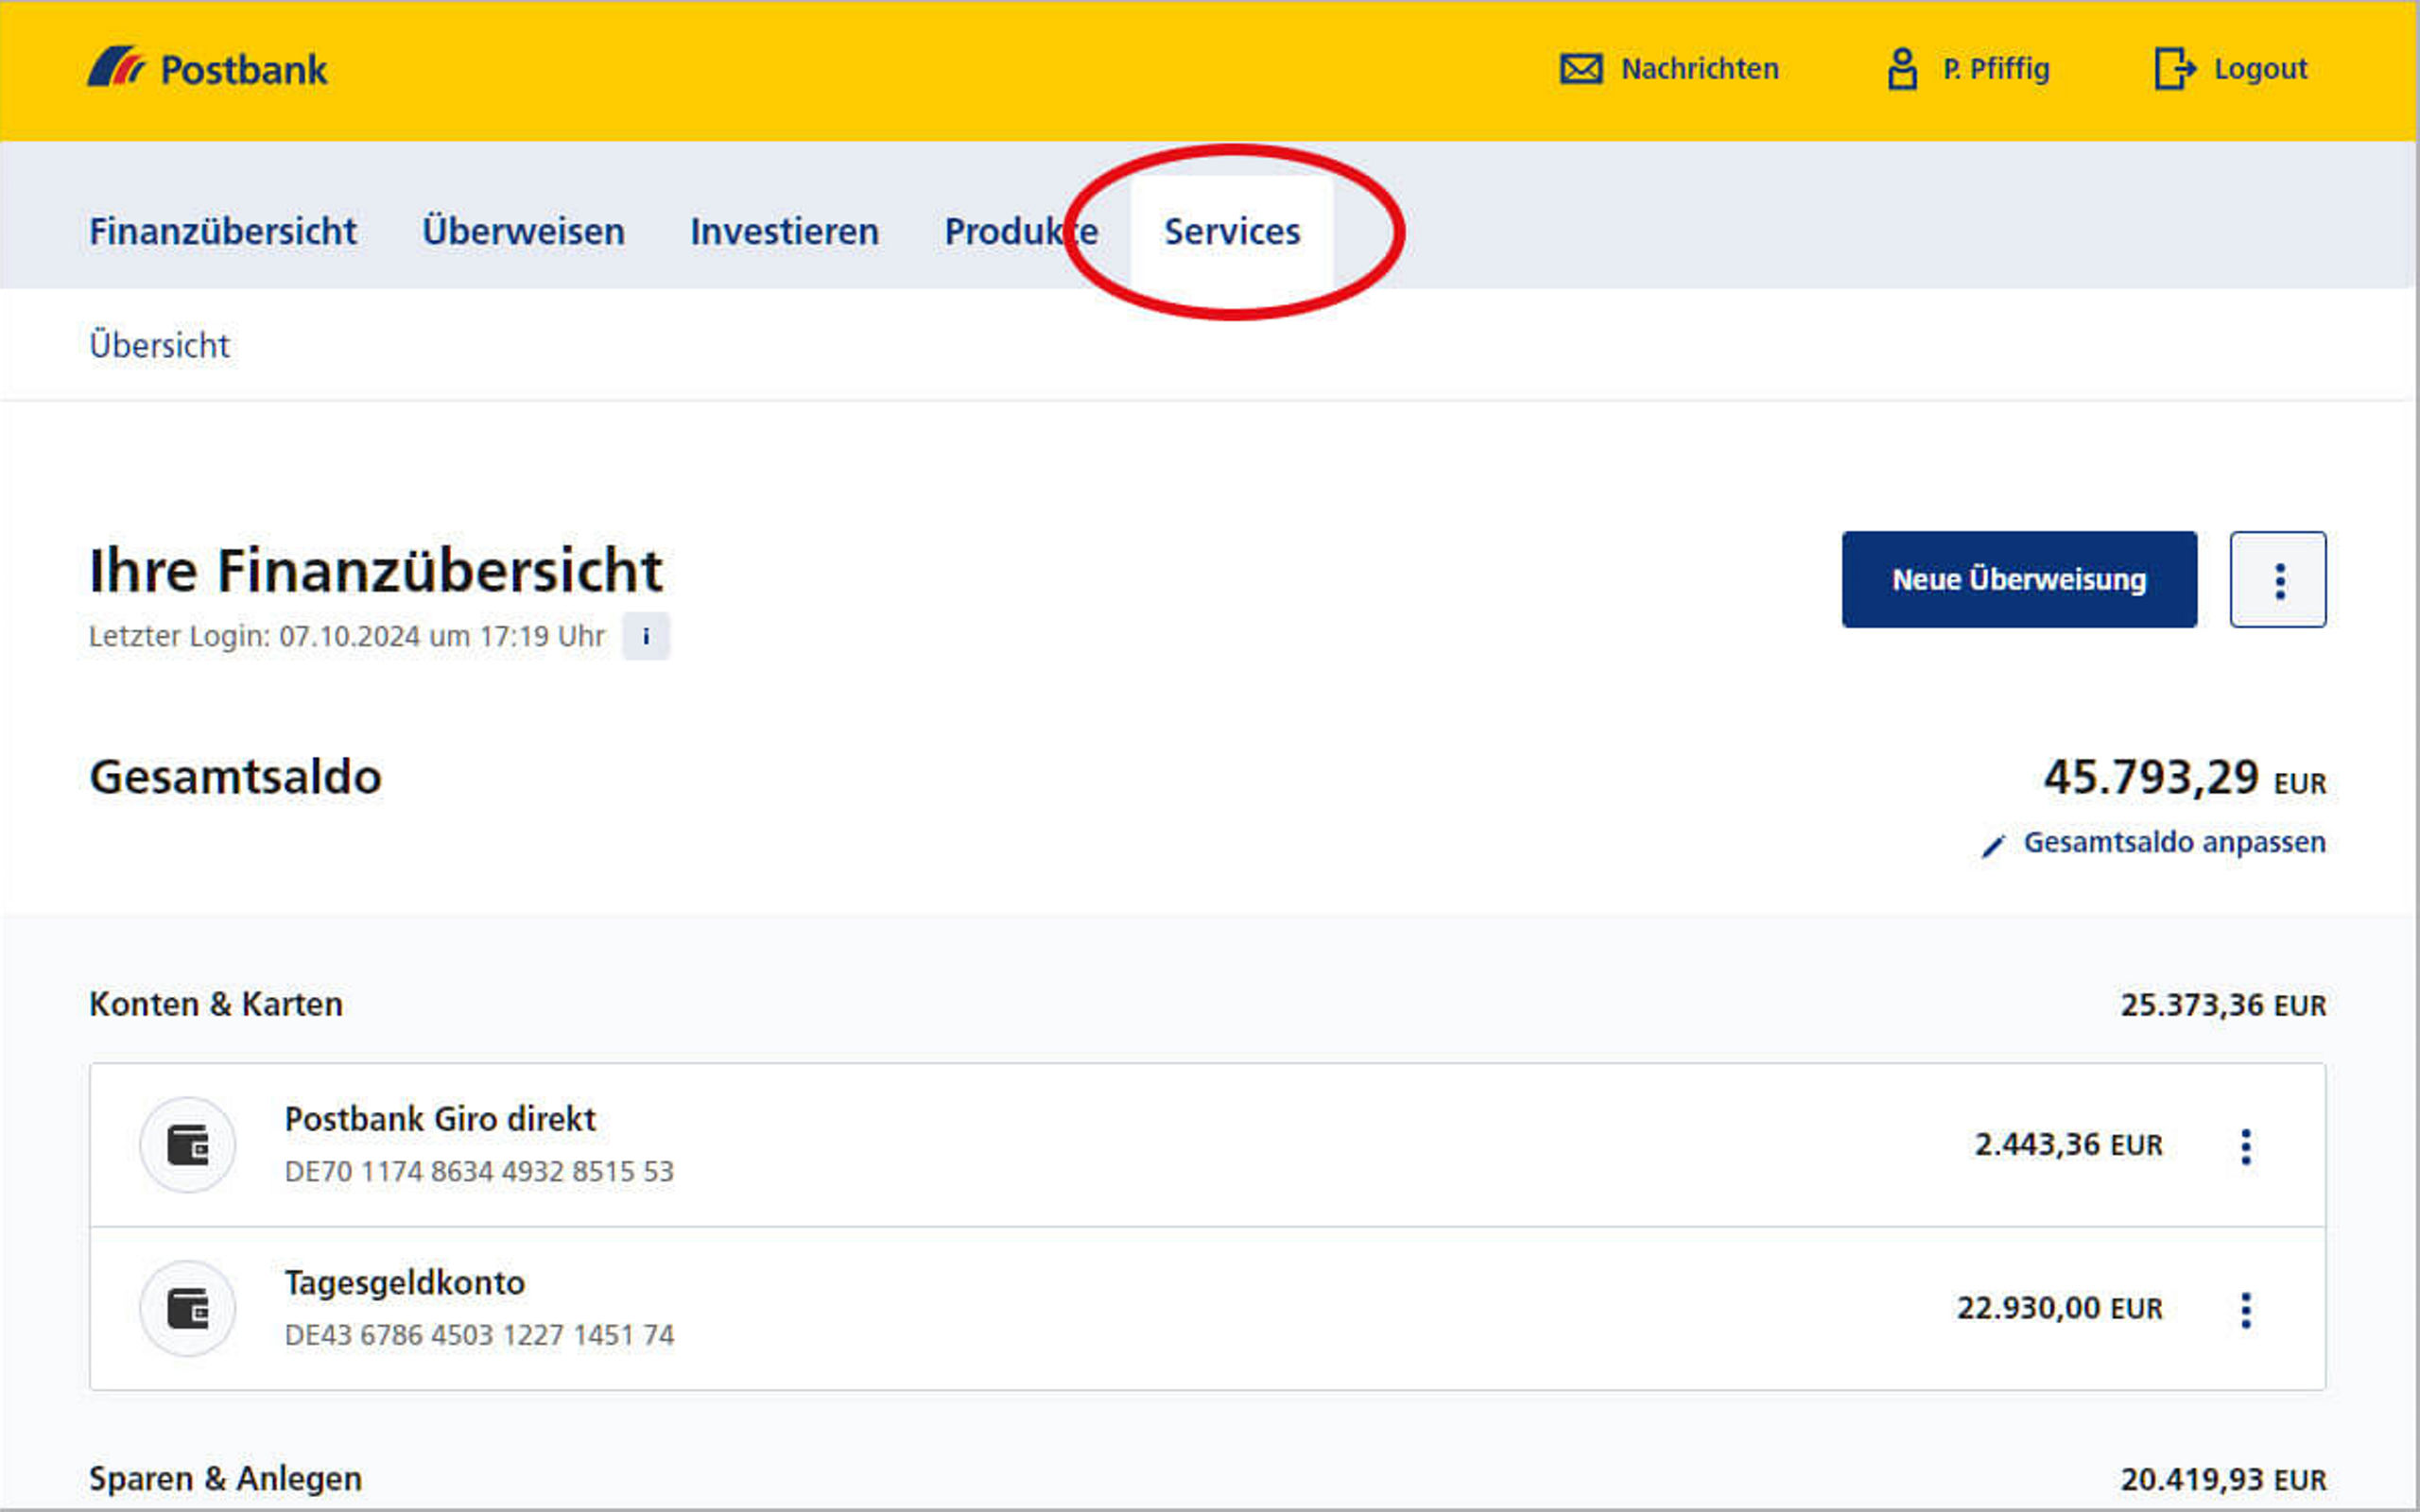Click the Postbank logo

click(209, 68)
